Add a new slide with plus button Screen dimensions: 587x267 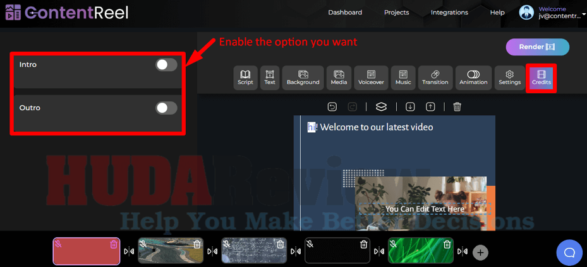(x=481, y=253)
